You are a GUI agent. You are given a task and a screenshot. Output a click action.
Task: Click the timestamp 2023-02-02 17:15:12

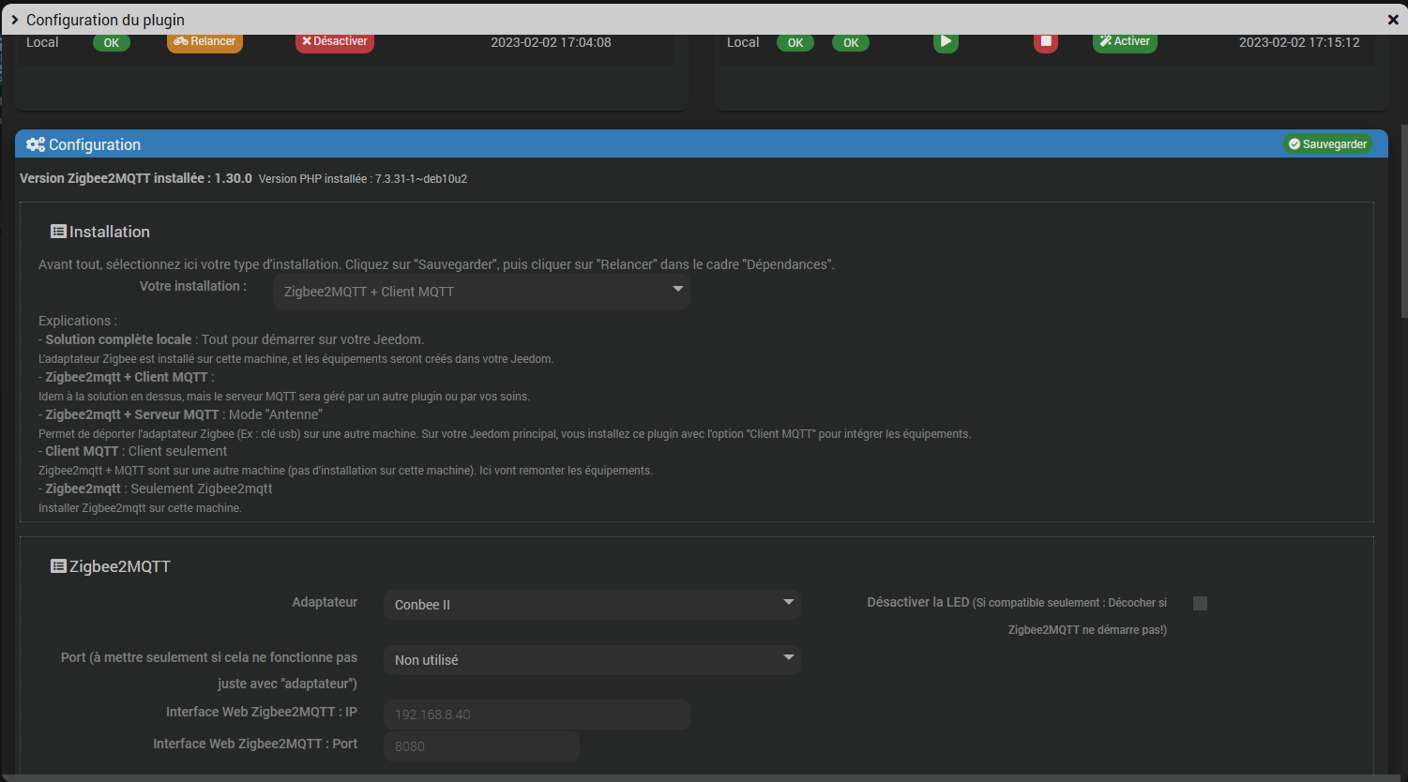click(1299, 42)
